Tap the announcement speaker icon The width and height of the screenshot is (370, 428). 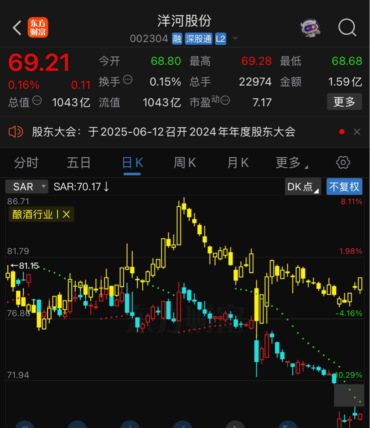16,132
